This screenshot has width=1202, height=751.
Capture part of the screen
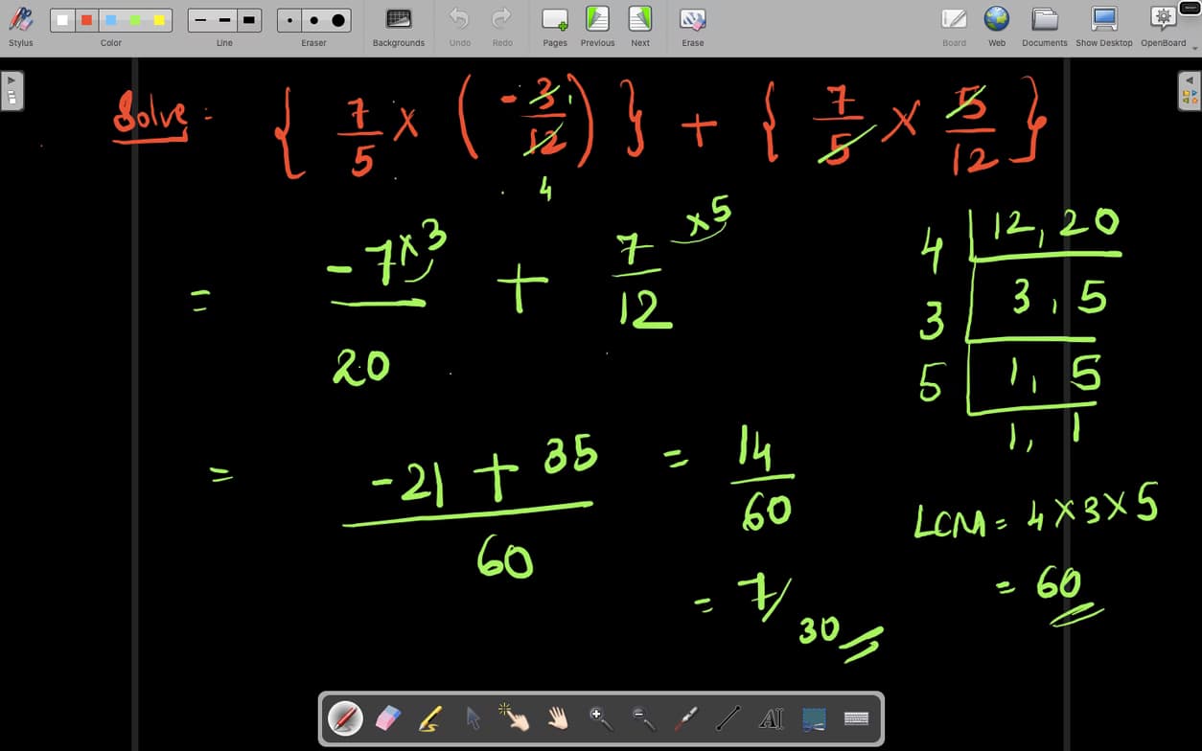tap(814, 717)
